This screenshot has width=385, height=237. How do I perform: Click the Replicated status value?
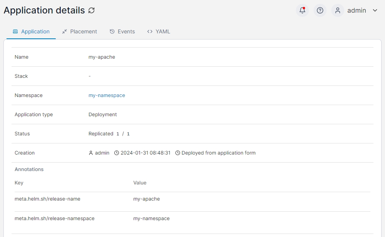tap(101, 134)
